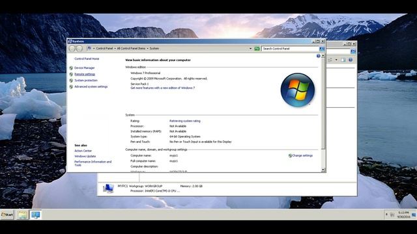Open Performance Information and Tools link
The width and height of the screenshot is (417, 234).
click(x=93, y=163)
